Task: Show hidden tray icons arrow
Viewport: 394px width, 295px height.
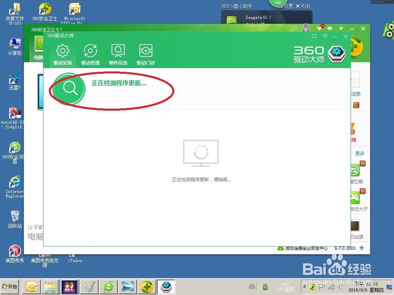Action: (x=305, y=286)
